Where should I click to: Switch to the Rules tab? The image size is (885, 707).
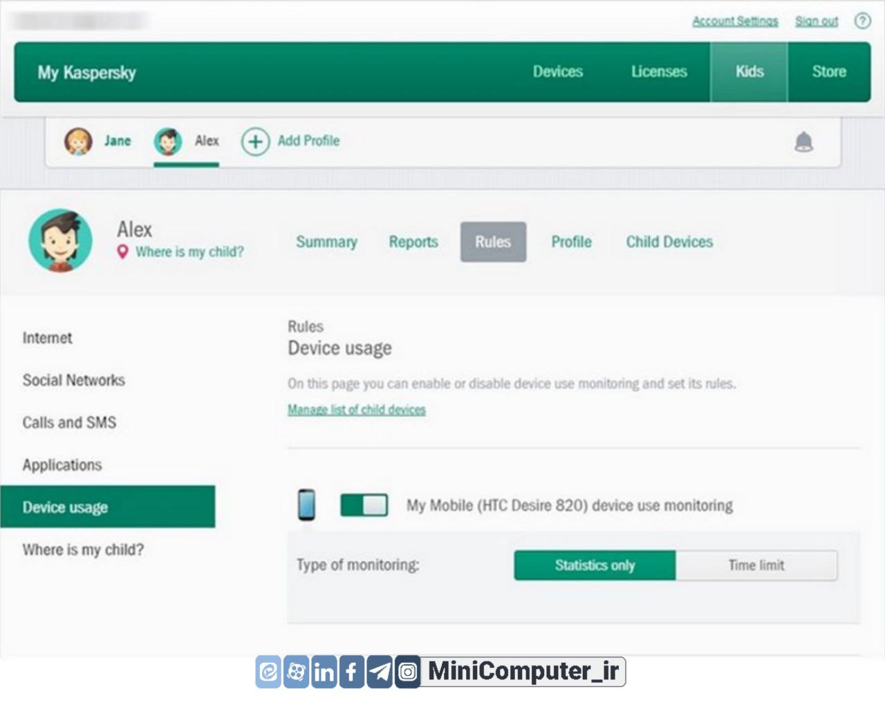point(493,242)
